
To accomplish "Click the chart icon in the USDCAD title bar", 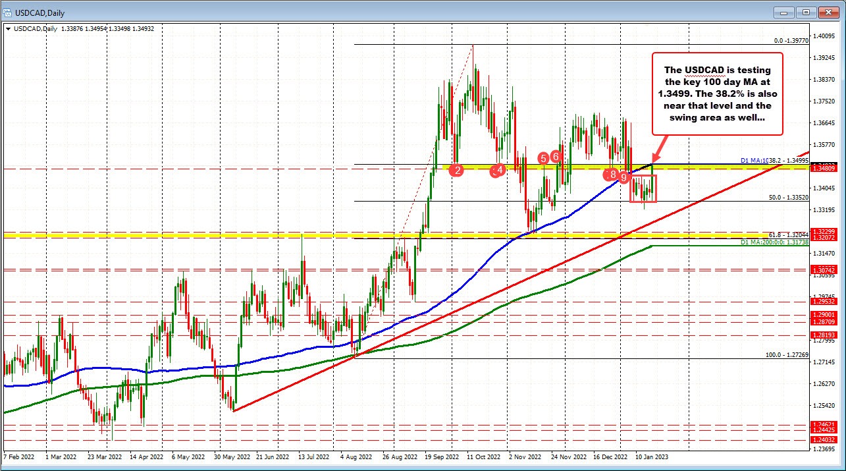I will tap(8, 12).
